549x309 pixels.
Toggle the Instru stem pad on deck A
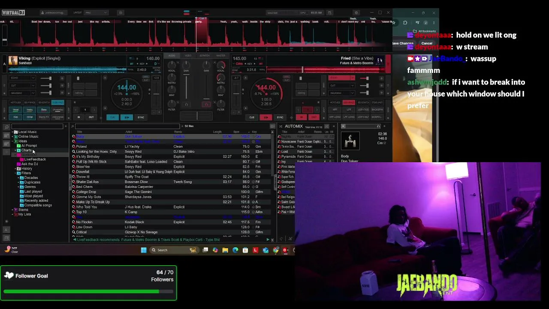coord(30,110)
